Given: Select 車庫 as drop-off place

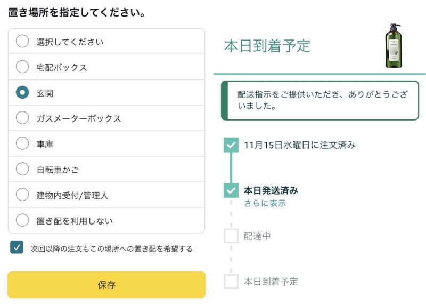Looking at the screenshot, I should point(22,143).
